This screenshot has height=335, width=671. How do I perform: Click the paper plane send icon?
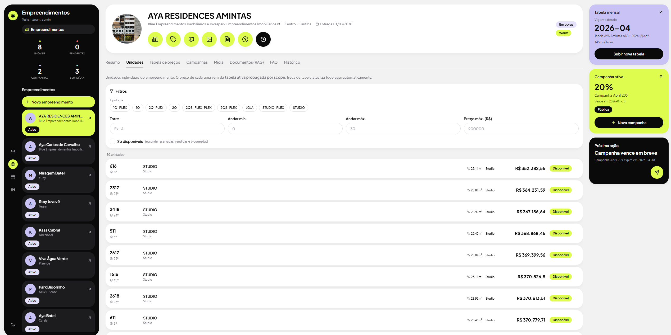[657, 172]
